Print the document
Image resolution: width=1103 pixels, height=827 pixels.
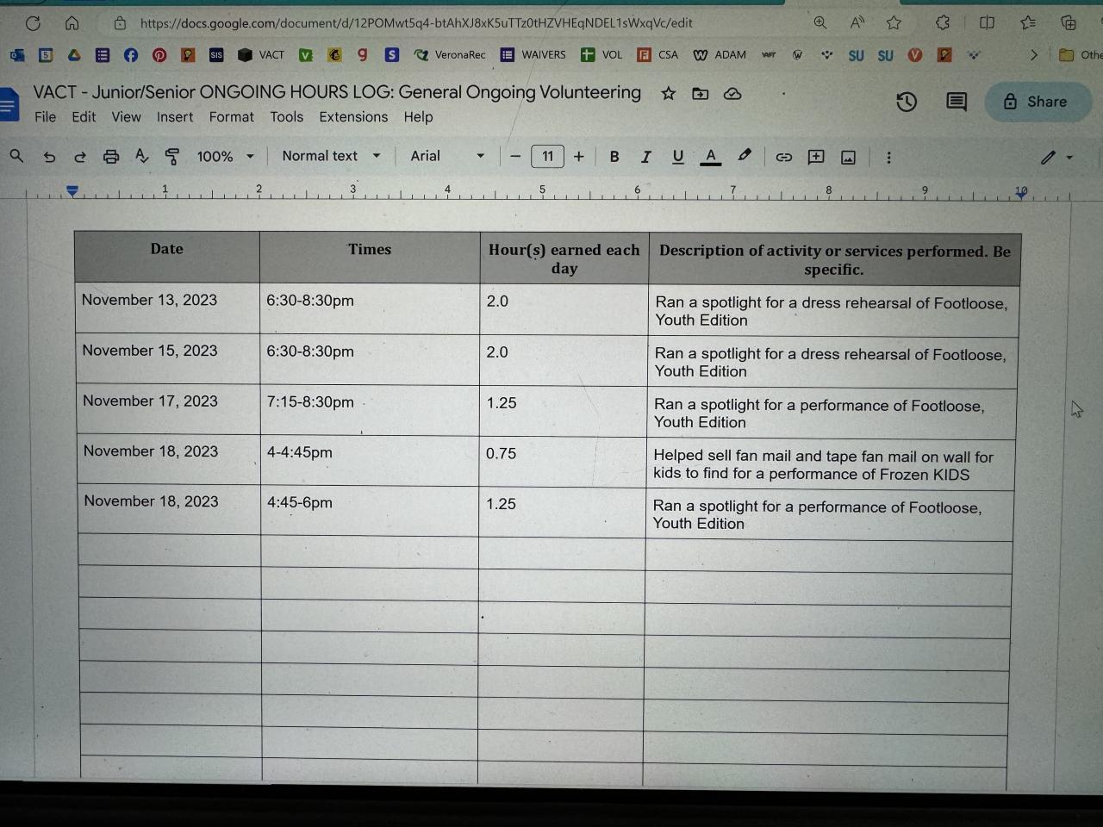tap(111, 157)
